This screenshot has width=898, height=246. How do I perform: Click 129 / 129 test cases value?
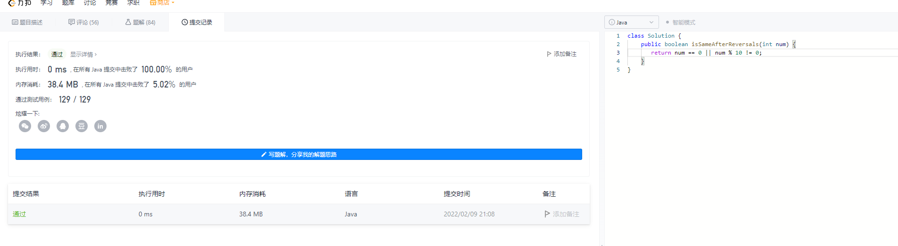[x=75, y=100]
